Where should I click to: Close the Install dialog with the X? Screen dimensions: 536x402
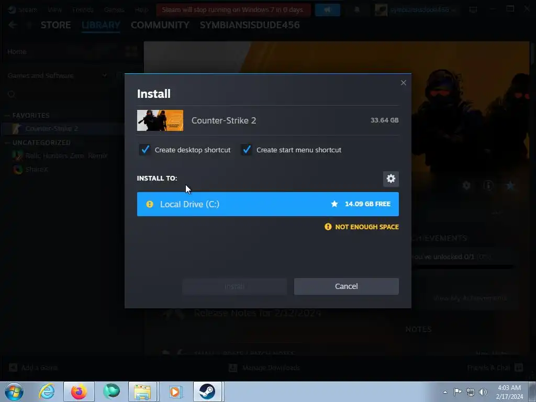click(404, 83)
